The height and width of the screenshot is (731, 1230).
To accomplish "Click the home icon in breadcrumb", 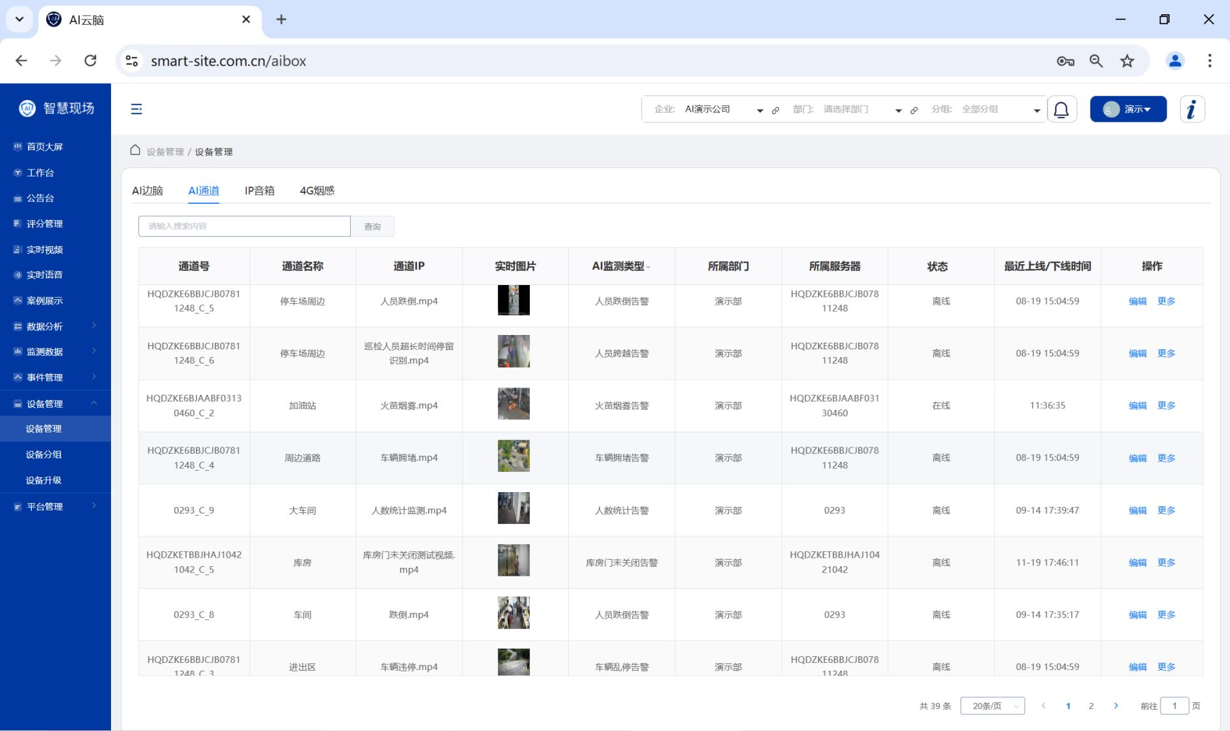I will click(x=135, y=151).
